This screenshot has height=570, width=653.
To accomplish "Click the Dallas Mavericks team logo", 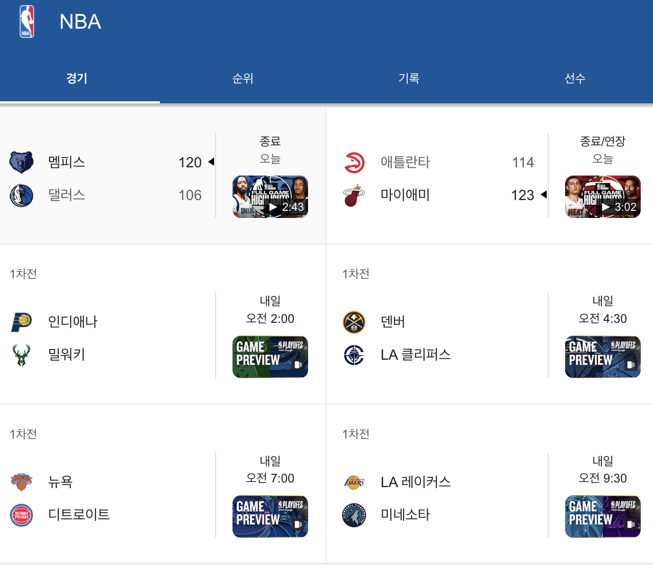I will point(21,195).
